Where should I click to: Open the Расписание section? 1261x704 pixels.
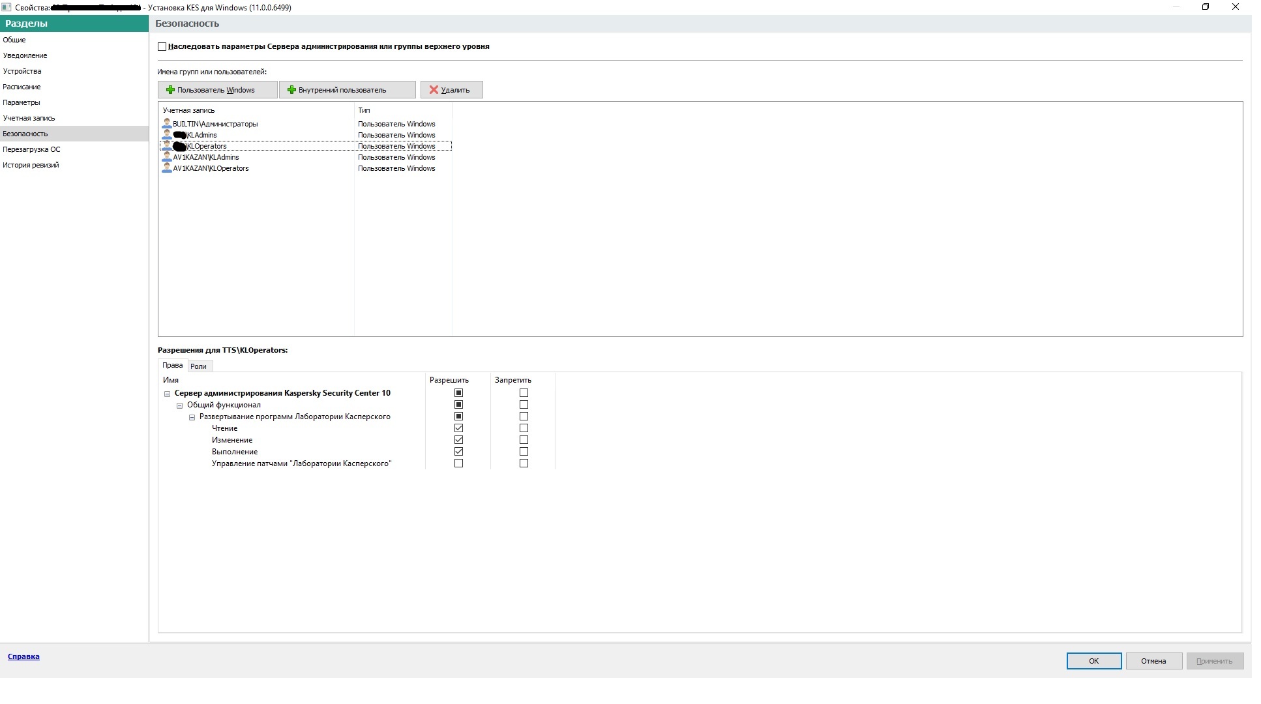(x=22, y=87)
